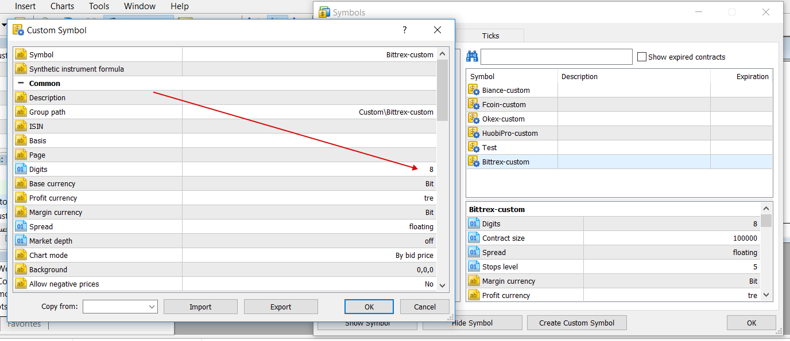
Task: Click the Allow negative prices value No
Action: pos(429,284)
